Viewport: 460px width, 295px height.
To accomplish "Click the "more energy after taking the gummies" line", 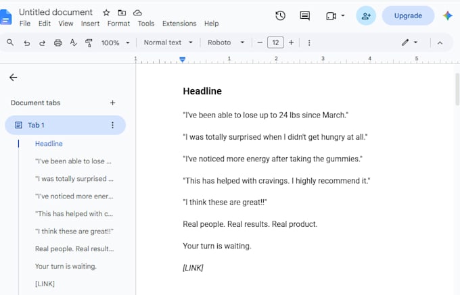I will click(x=273, y=159).
